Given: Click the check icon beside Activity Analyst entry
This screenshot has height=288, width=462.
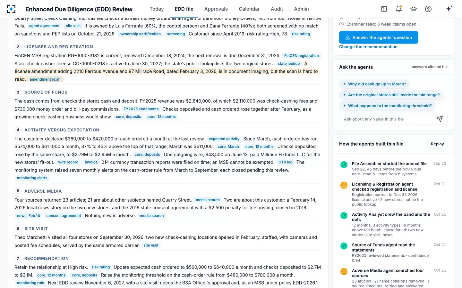Looking at the screenshot, I should click(344, 215).
